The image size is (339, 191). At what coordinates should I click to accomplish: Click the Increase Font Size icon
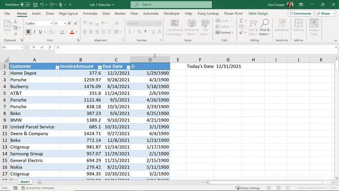(x=69, y=23)
